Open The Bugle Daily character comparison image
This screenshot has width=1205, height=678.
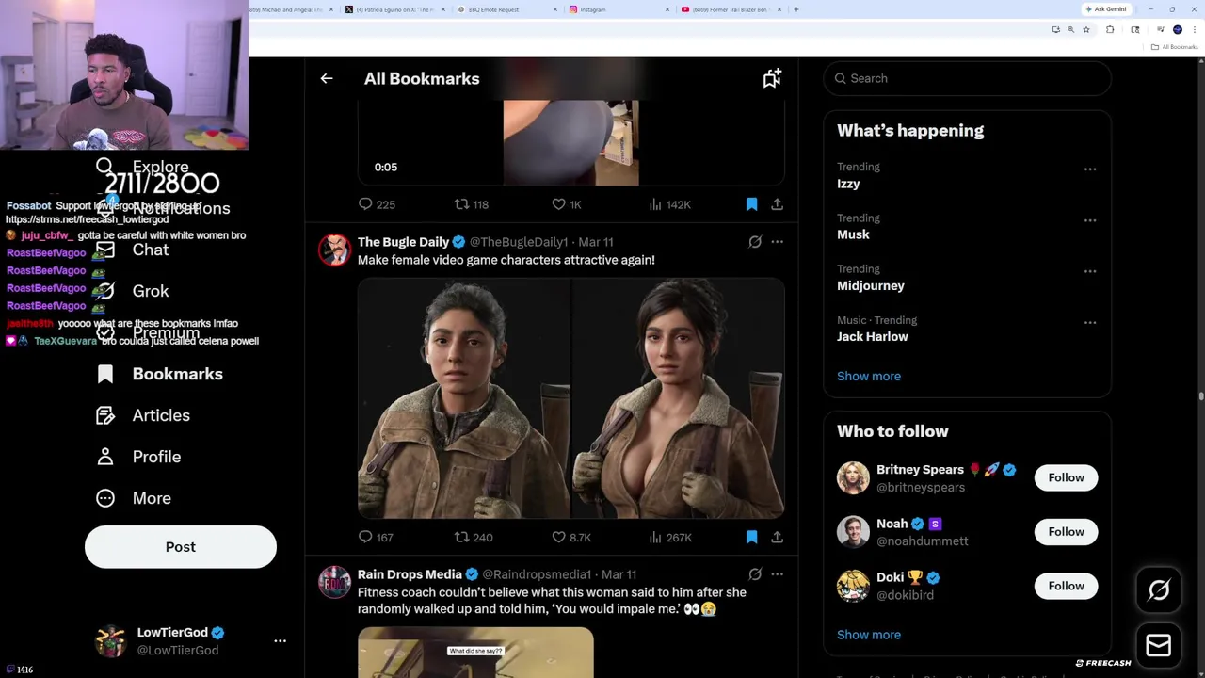pyautogui.click(x=571, y=398)
